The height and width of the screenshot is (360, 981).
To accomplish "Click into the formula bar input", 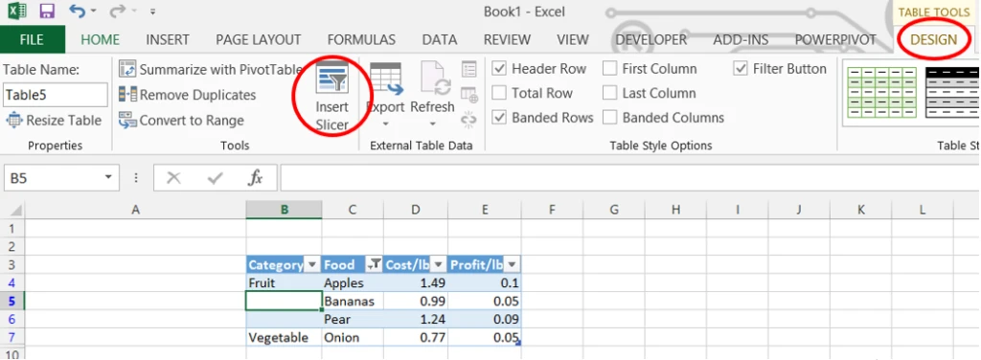I will (x=629, y=179).
